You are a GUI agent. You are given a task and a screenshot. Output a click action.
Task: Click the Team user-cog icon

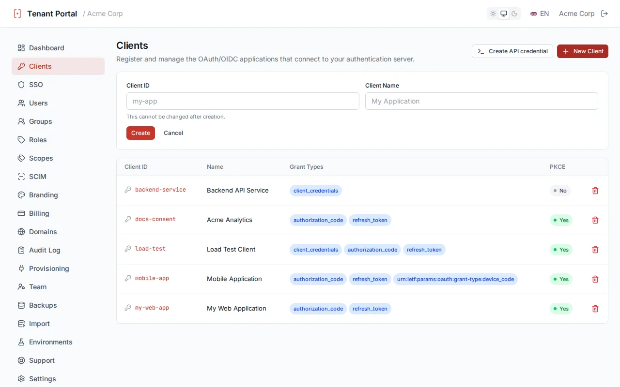[21, 287]
